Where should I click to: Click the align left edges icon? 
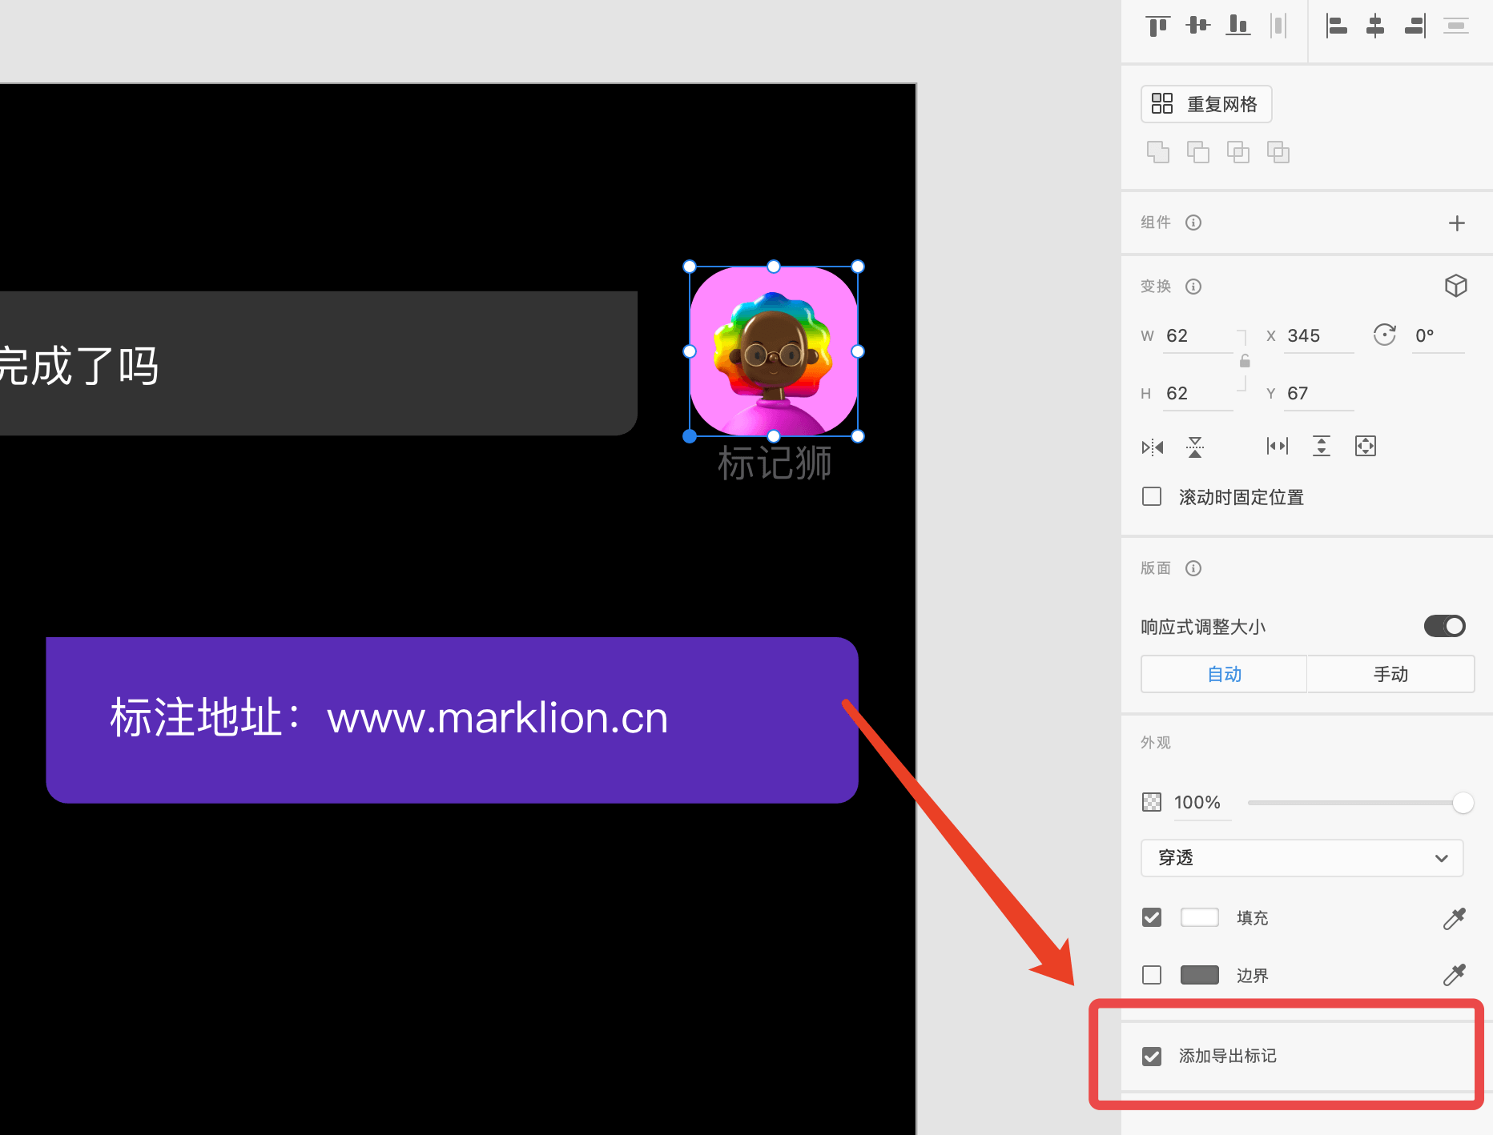[1335, 26]
